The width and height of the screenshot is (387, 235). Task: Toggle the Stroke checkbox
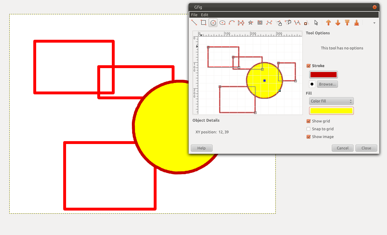(x=309, y=66)
